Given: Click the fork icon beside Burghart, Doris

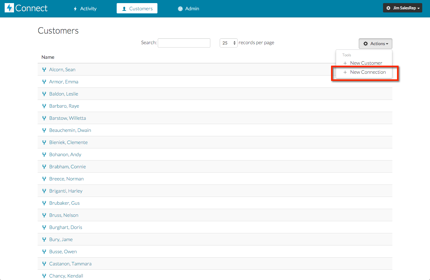Looking at the screenshot, I should click(44, 227).
